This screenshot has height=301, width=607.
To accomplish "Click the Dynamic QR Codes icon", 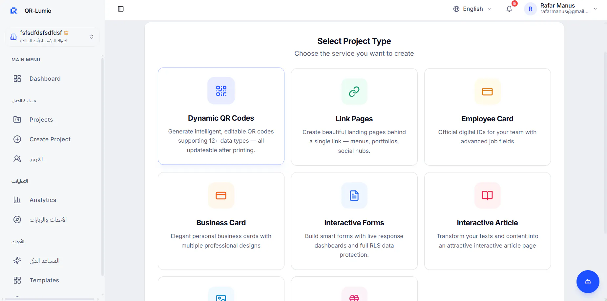I will [x=221, y=90].
